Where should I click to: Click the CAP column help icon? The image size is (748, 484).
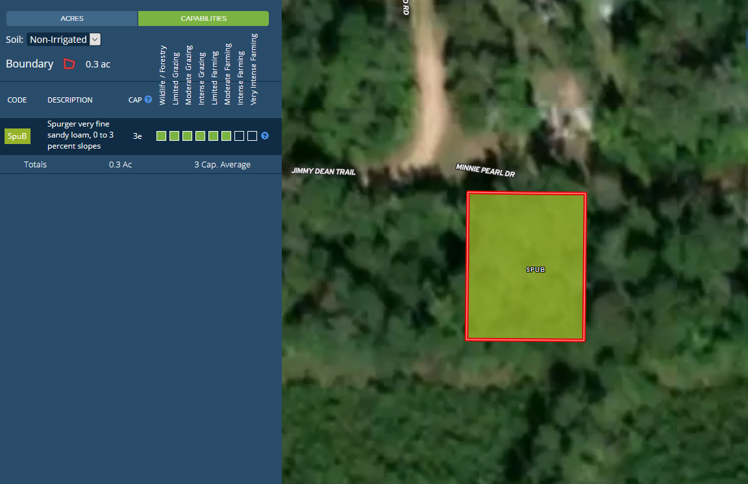coord(148,100)
